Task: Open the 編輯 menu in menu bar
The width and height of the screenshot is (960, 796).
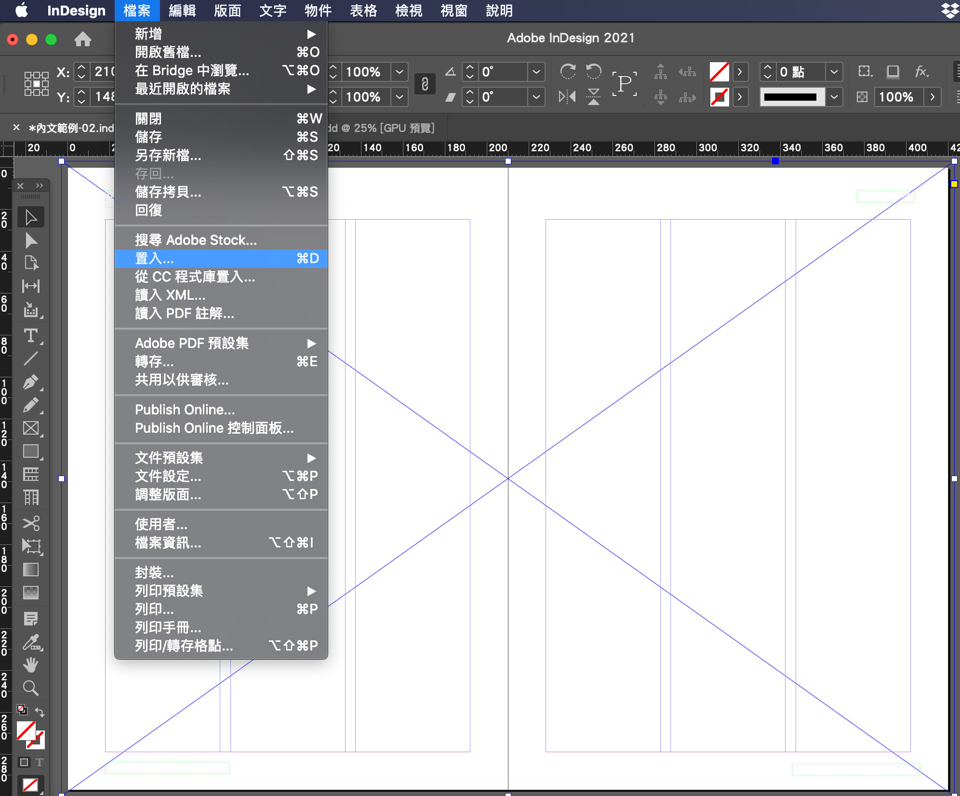Action: click(x=182, y=11)
